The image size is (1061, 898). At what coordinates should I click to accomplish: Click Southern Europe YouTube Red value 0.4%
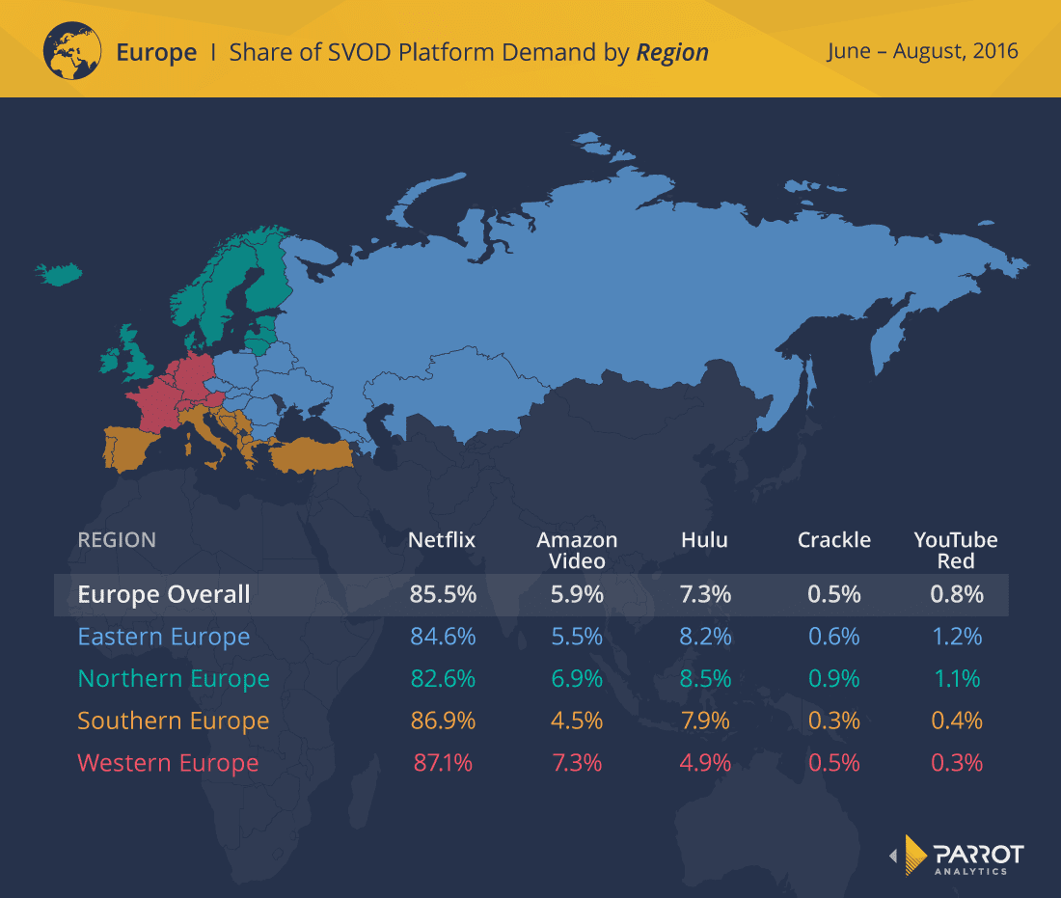pyautogui.click(x=957, y=721)
